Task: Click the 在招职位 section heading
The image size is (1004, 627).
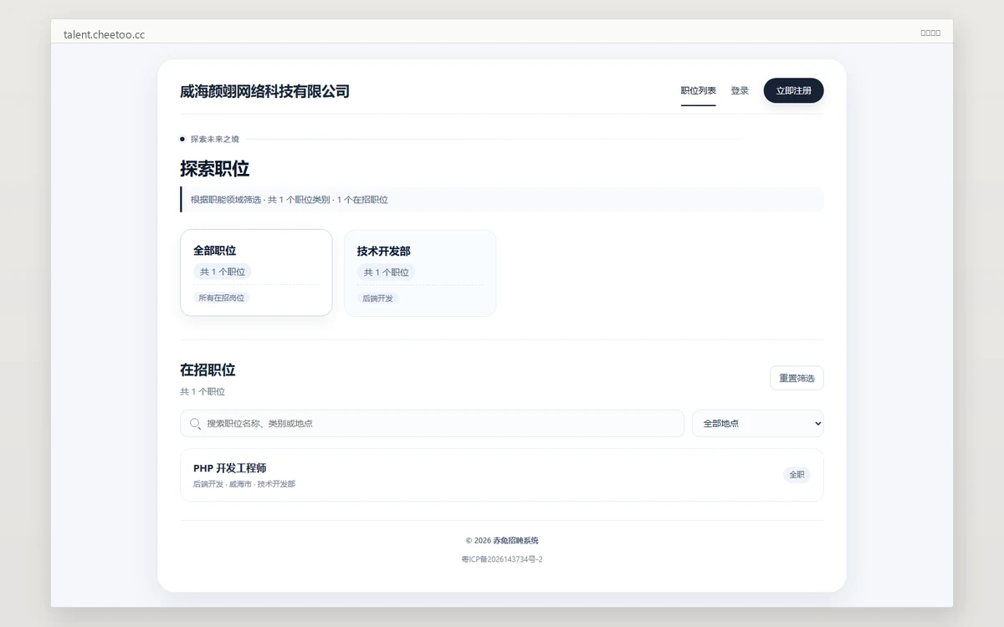Action: [x=207, y=370]
